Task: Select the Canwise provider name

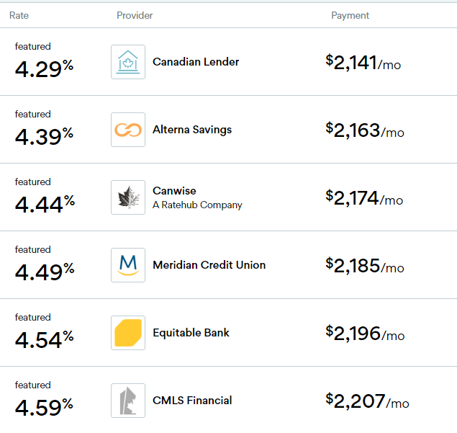Action: (174, 191)
